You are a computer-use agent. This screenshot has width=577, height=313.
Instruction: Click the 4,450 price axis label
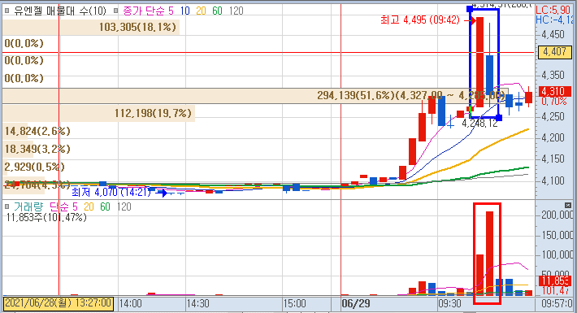coord(553,35)
